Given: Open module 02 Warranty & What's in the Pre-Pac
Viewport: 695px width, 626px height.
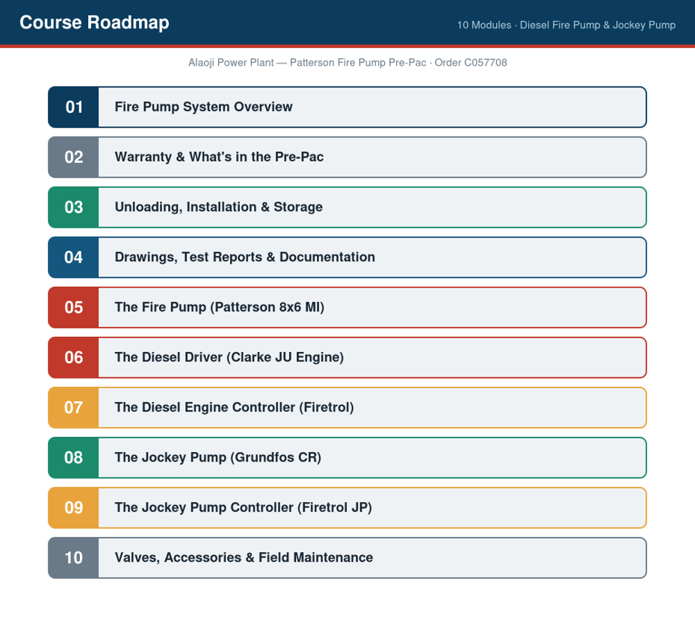Looking at the screenshot, I should coord(347,158).
